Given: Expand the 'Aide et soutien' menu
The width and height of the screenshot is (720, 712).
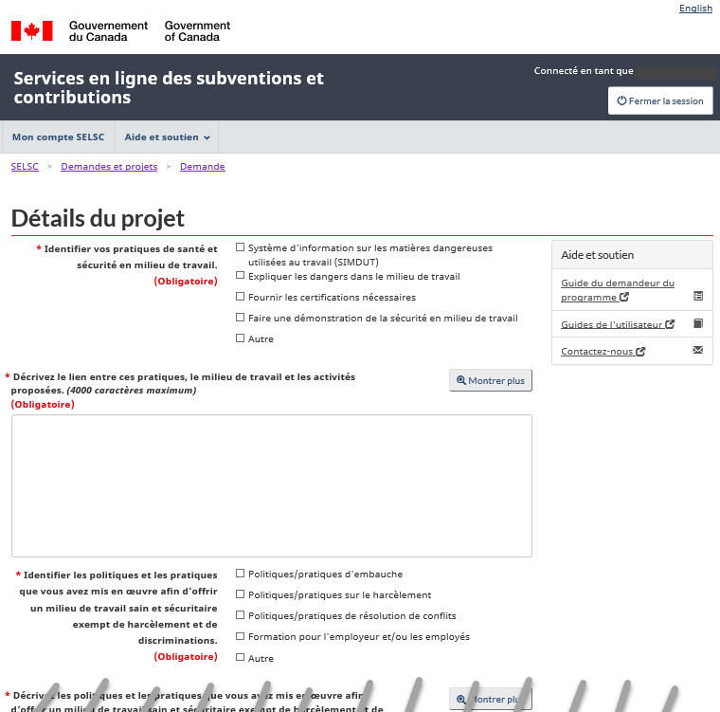Looking at the screenshot, I should coord(167,137).
